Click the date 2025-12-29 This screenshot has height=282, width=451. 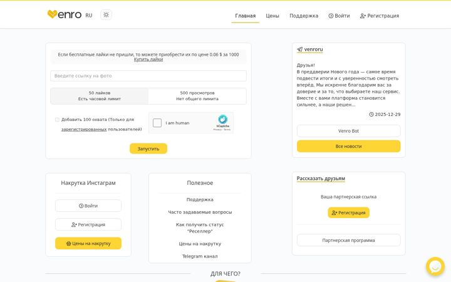[388, 114]
